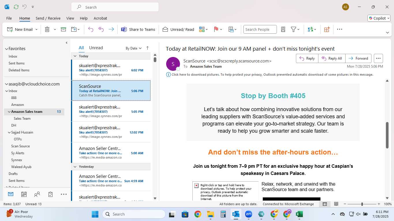Image resolution: width=394 pixels, height=221 pixels.
Task: Click the Send/Receive All Folders sync icon
Action: (x=16, y=7)
